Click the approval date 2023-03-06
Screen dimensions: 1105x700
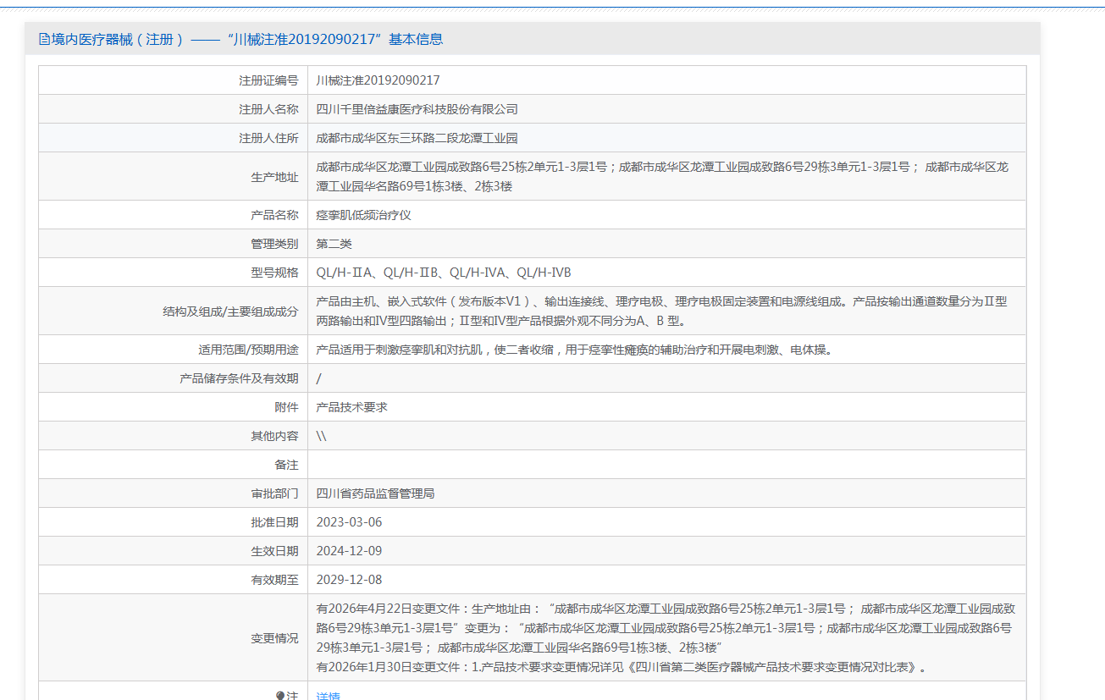[349, 522]
